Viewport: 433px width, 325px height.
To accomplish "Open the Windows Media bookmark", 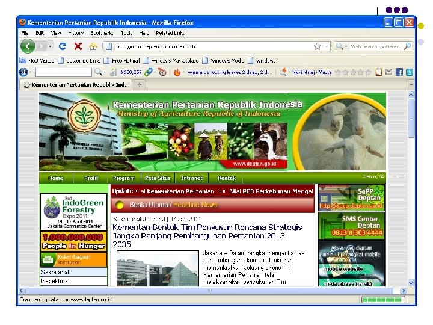I will click(223, 61).
